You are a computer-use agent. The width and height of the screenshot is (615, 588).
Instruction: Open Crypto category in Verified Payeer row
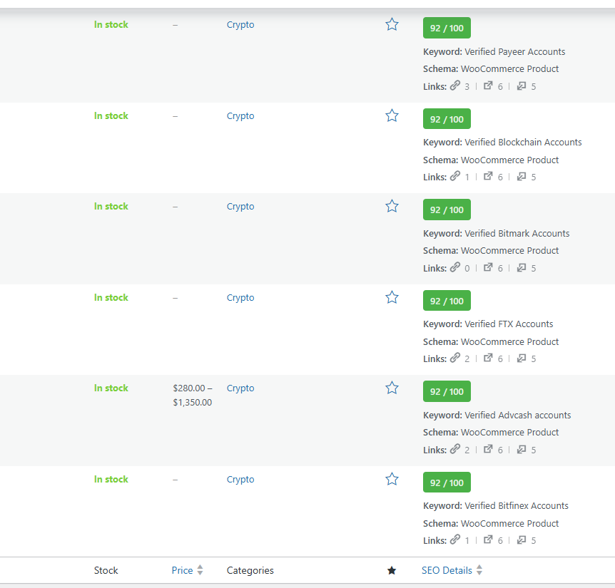point(240,25)
